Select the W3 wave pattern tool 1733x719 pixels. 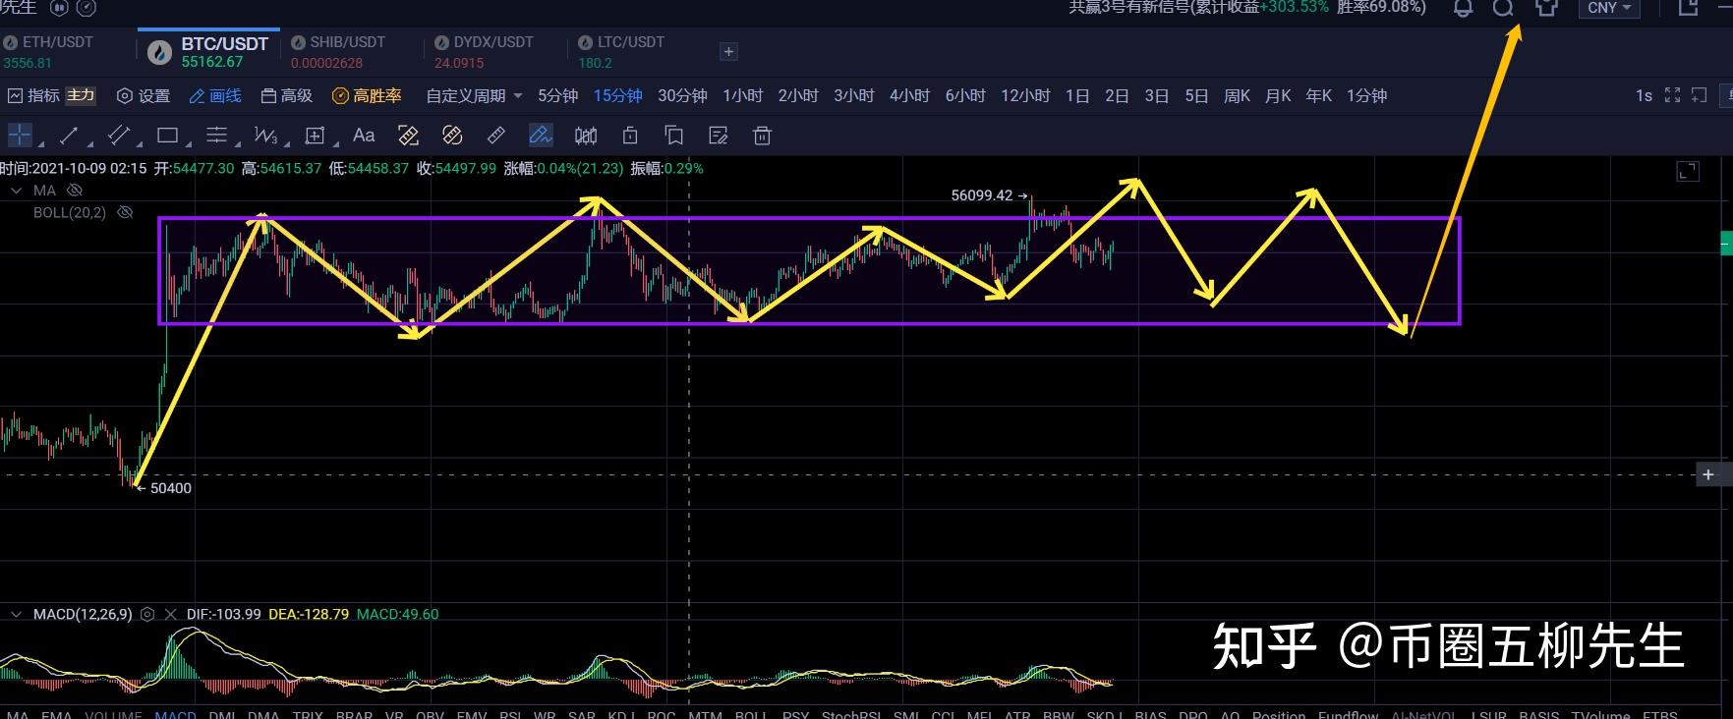(265, 136)
